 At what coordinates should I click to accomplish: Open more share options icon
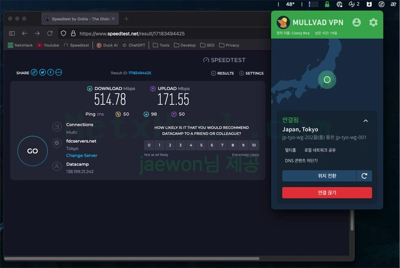58,73
